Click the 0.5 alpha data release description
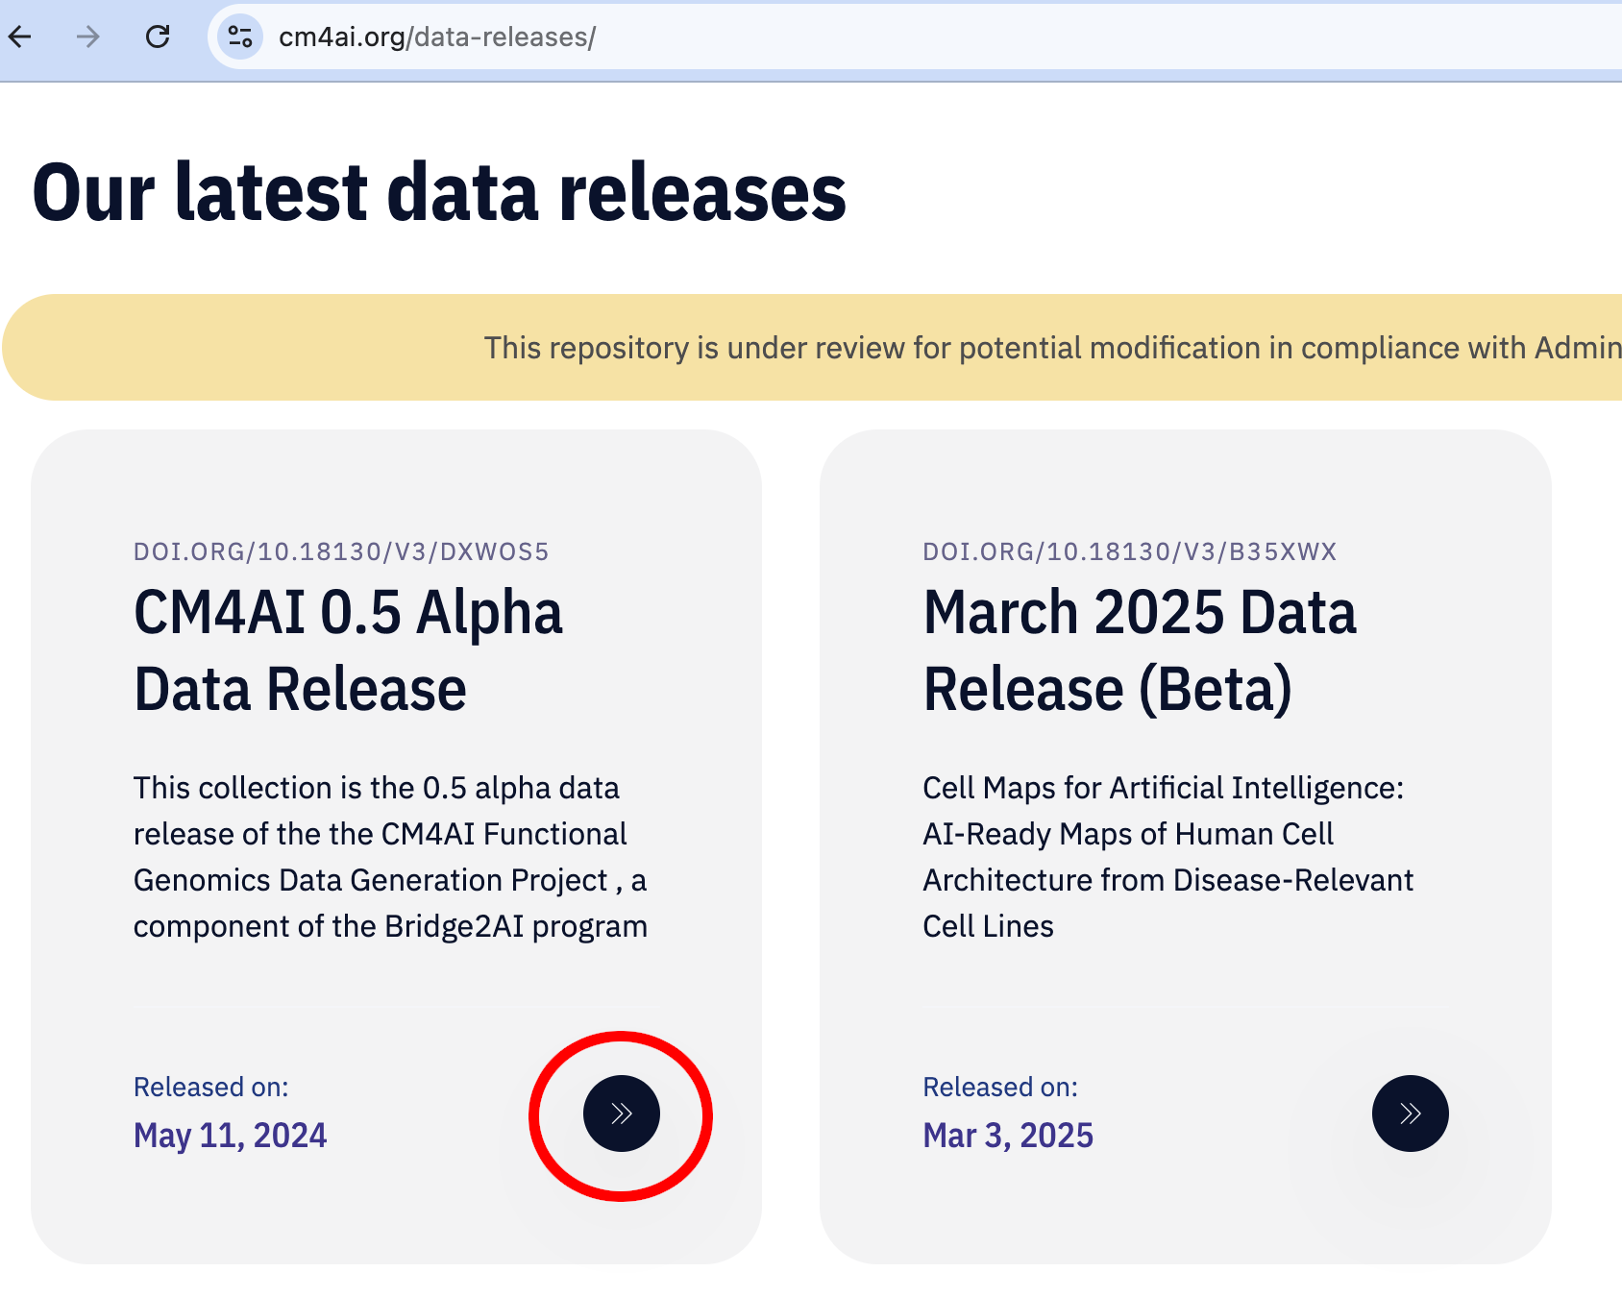 [x=390, y=857]
